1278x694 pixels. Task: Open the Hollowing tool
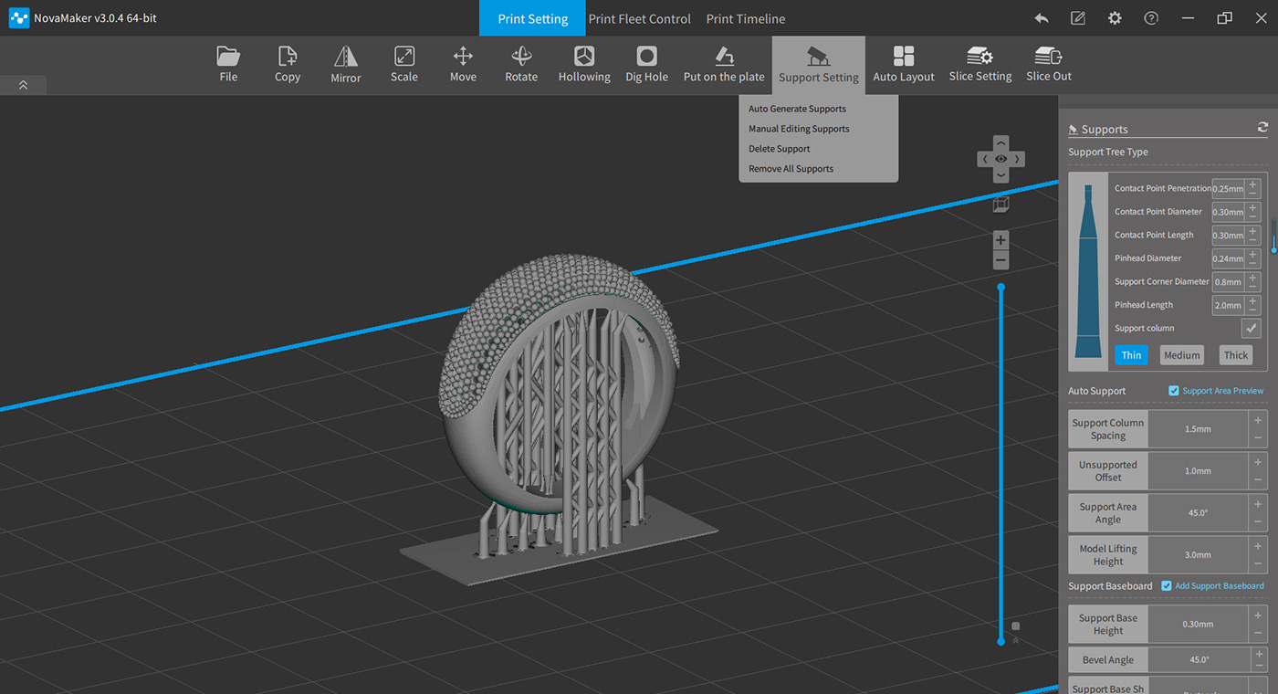point(584,64)
